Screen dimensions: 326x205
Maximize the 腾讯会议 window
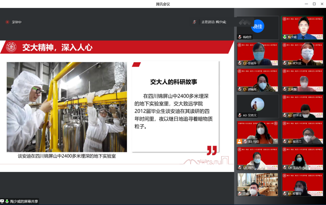[x=314, y=4]
